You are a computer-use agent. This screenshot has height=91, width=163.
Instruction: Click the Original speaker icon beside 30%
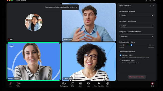(x=124, y=45)
